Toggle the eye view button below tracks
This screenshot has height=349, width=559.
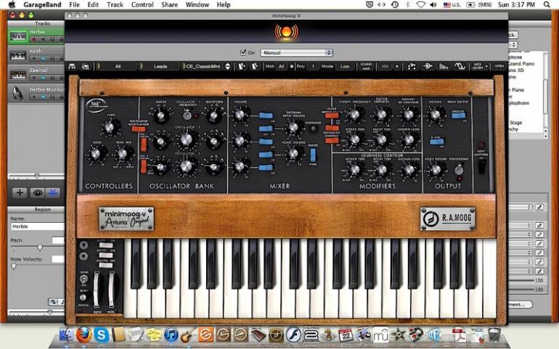[x=38, y=193]
